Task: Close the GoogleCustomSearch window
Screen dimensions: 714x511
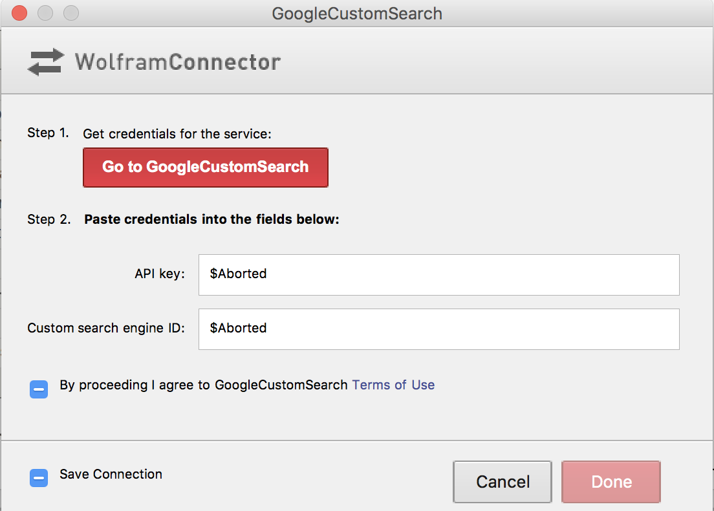Action: pos(19,13)
